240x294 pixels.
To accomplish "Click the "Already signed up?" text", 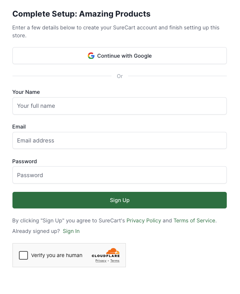I will click(36, 231).
